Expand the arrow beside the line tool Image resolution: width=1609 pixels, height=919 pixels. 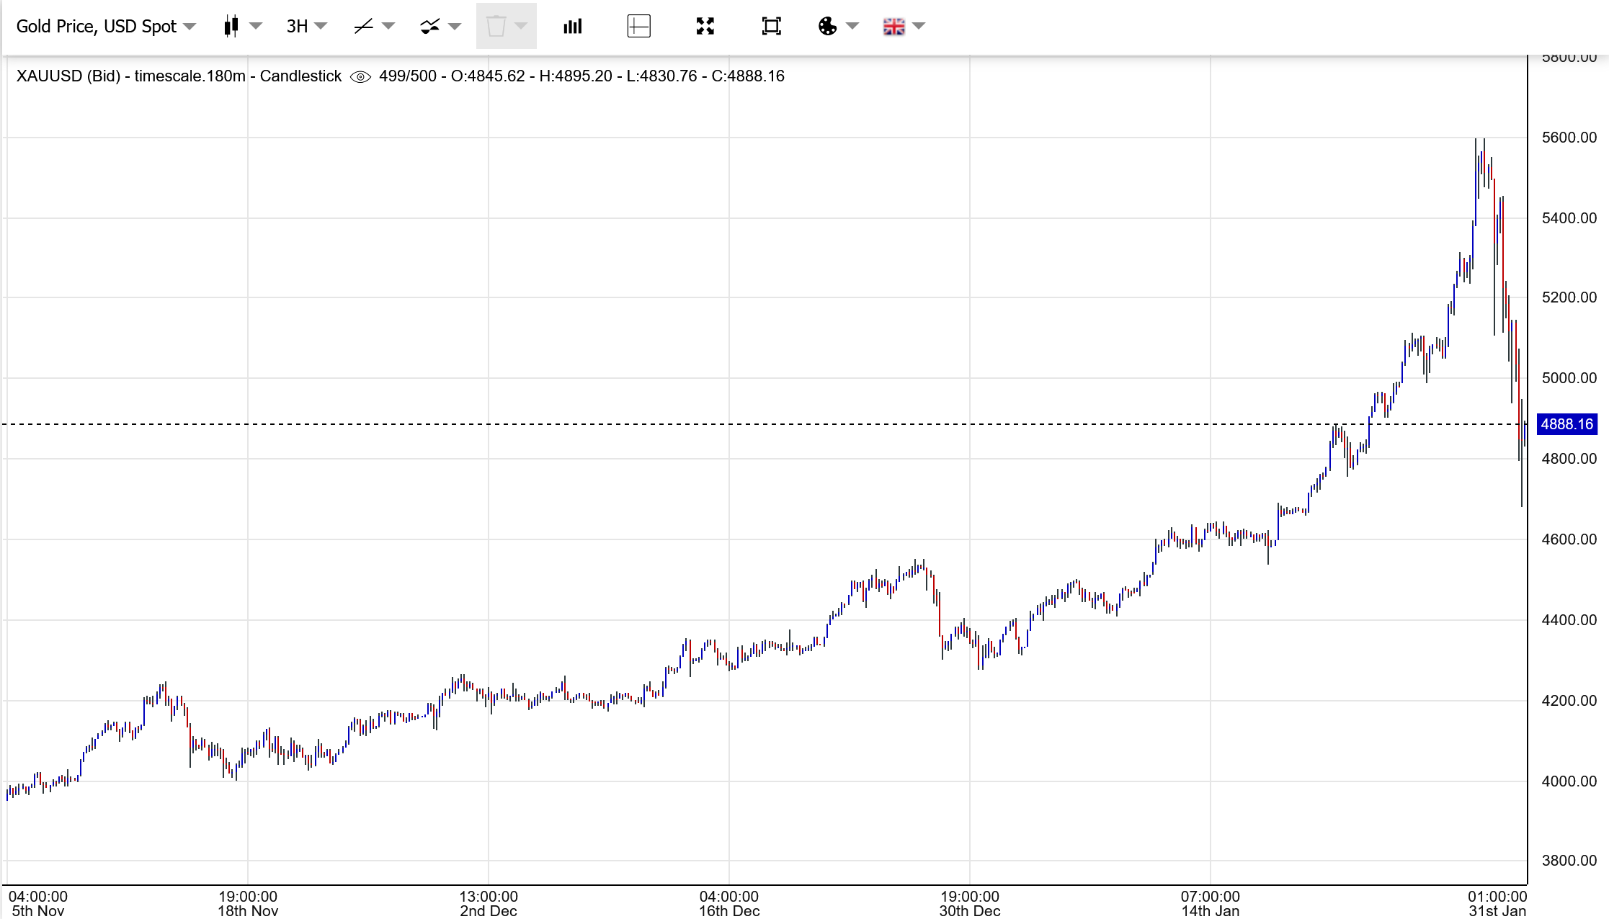pyautogui.click(x=388, y=27)
